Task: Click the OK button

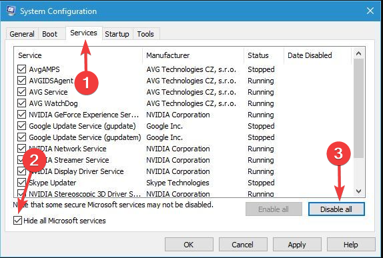Action: click(189, 245)
